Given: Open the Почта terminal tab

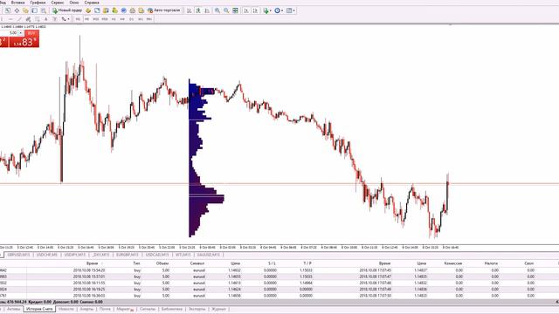Looking at the screenshot, I should tap(105, 309).
